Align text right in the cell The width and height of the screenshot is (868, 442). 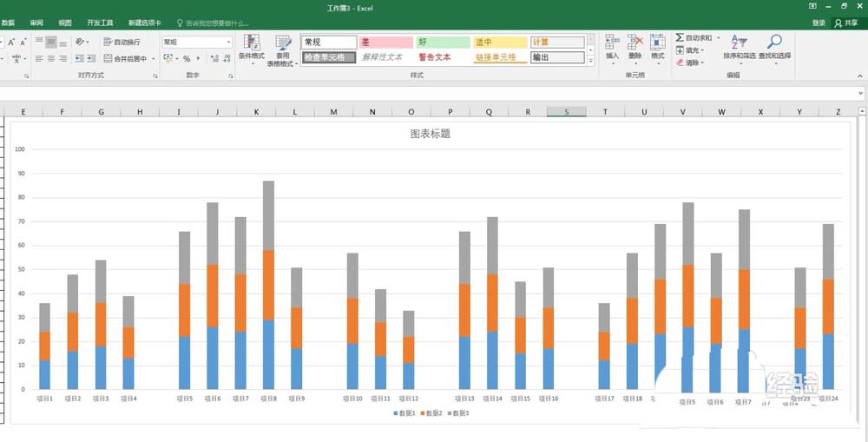[62, 58]
